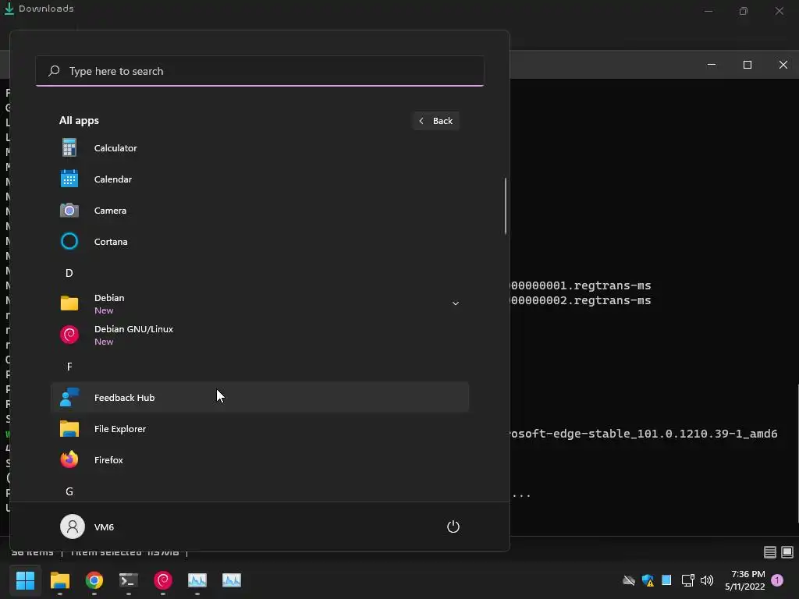The image size is (799, 599).
Task: Launch the Camera app icon
Action: click(69, 210)
